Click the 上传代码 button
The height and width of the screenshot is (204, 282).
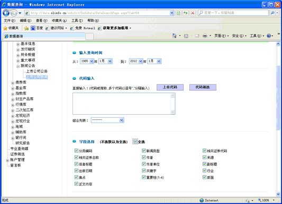[x=170, y=87]
